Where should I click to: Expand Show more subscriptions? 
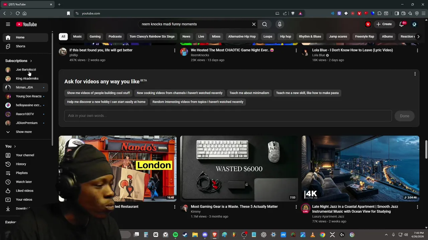tap(25, 132)
